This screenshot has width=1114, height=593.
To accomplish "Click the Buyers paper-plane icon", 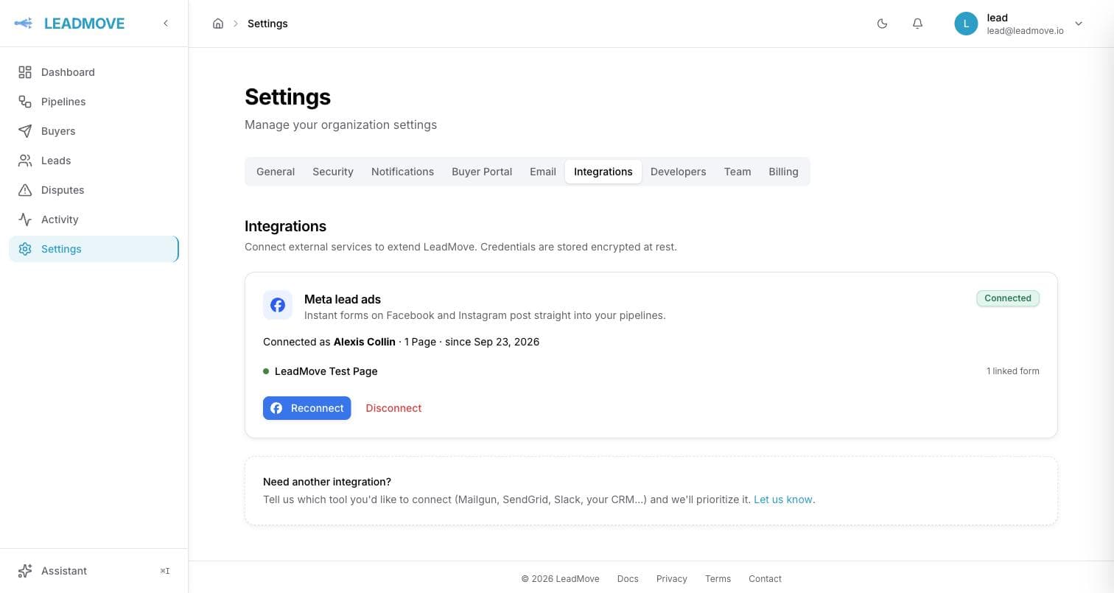I will (x=25, y=131).
